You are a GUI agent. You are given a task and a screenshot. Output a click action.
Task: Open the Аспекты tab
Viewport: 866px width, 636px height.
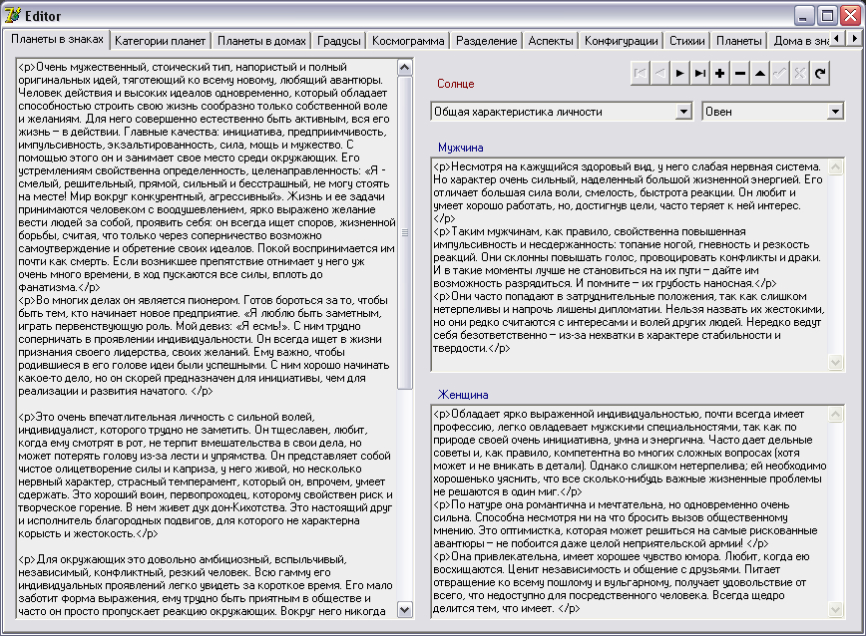coord(551,41)
